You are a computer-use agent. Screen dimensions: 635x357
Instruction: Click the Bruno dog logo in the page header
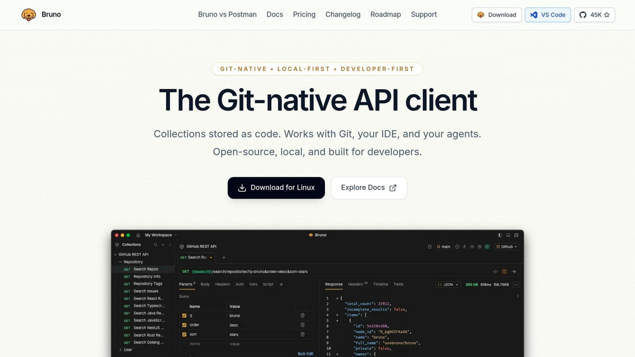(x=29, y=15)
